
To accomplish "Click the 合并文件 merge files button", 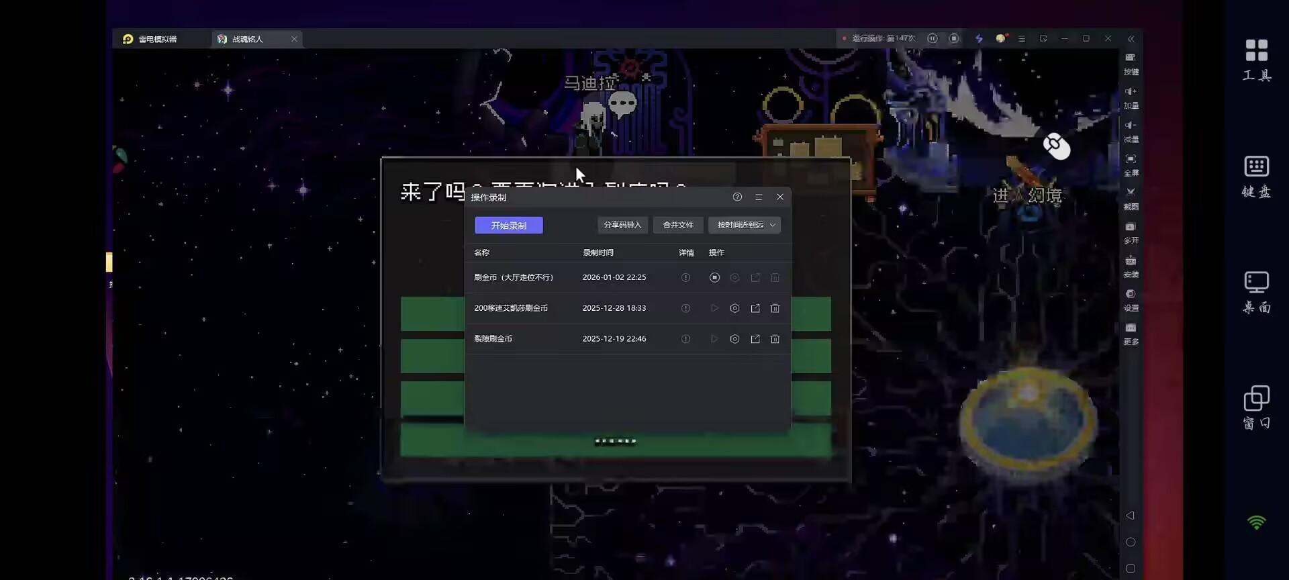I will (678, 226).
